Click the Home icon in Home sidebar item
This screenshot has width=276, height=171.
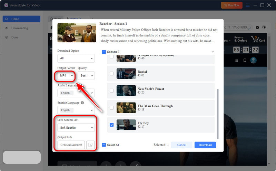[7, 19]
